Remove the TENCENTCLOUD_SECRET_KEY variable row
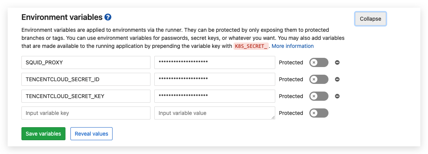Screen dimensions: 428x154 [x=337, y=96]
